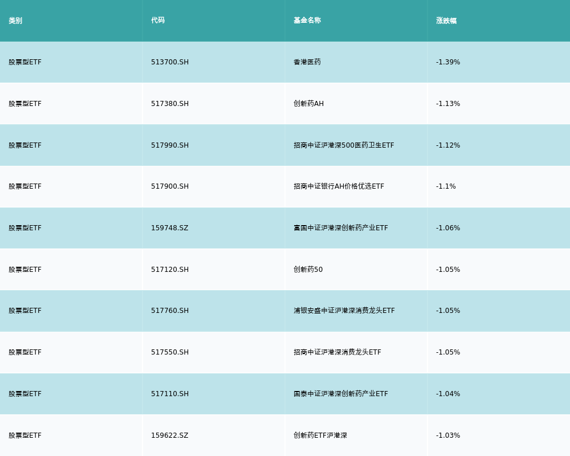This screenshot has width=570, height=456.
Task: Click the -1.03% change value
Action: tap(448, 435)
